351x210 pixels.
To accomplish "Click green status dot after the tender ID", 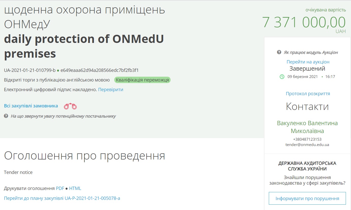I will [58, 70].
